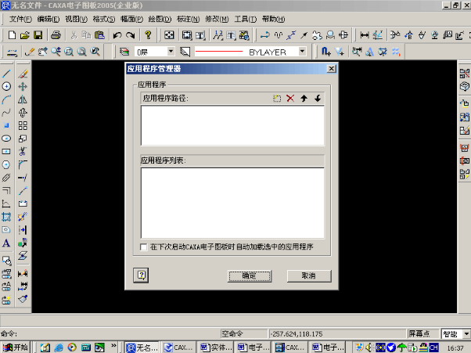Open the 工具(T) menu
Viewport: 471px width, 353px height.
(245, 19)
